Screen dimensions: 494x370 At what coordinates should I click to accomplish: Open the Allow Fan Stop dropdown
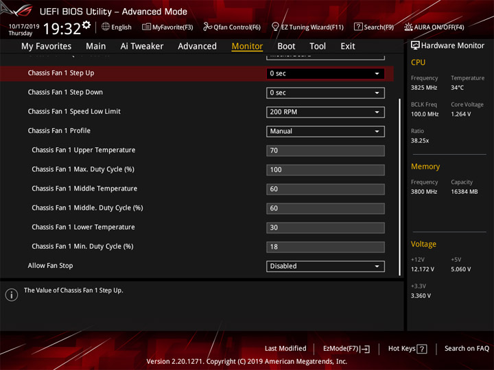325,266
